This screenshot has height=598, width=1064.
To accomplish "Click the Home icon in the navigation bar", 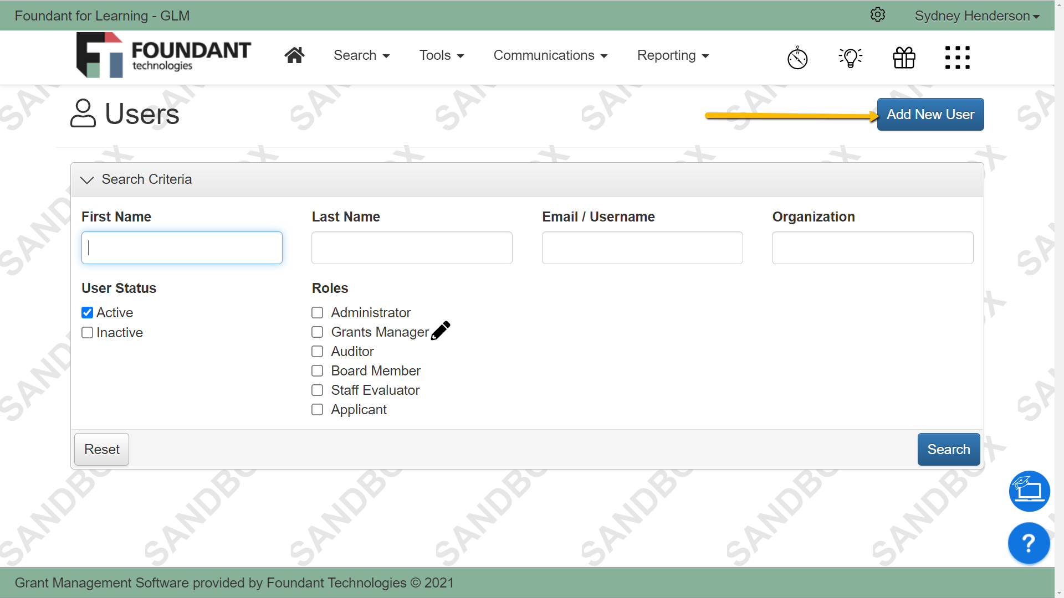I will (294, 55).
